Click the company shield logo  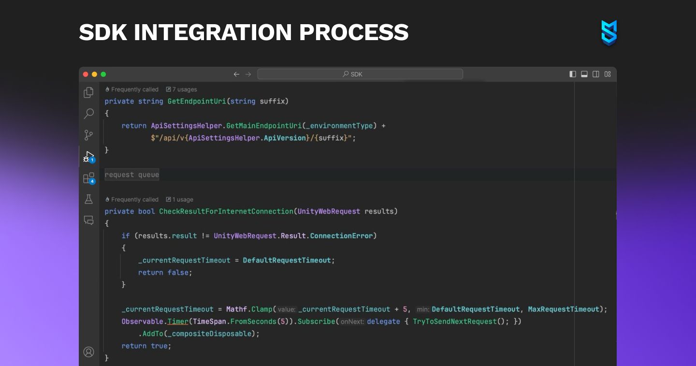click(609, 33)
